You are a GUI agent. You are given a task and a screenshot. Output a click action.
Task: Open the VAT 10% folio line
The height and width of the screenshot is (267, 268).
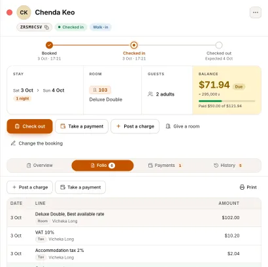tap(134, 236)
